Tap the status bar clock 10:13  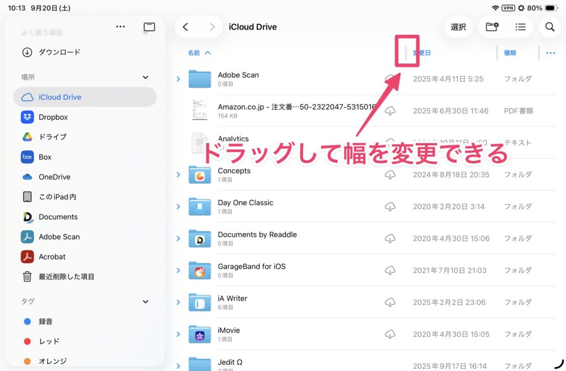[x=17, y=8]
